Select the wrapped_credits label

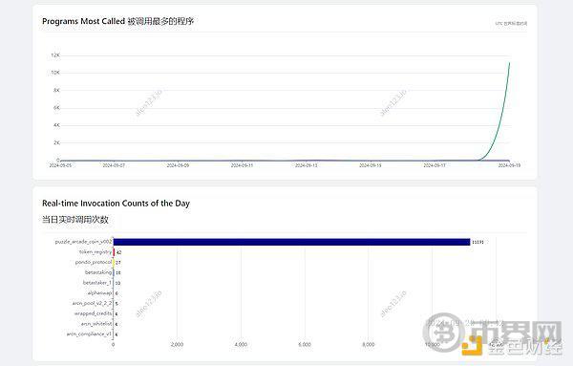(x=94, y=313)
